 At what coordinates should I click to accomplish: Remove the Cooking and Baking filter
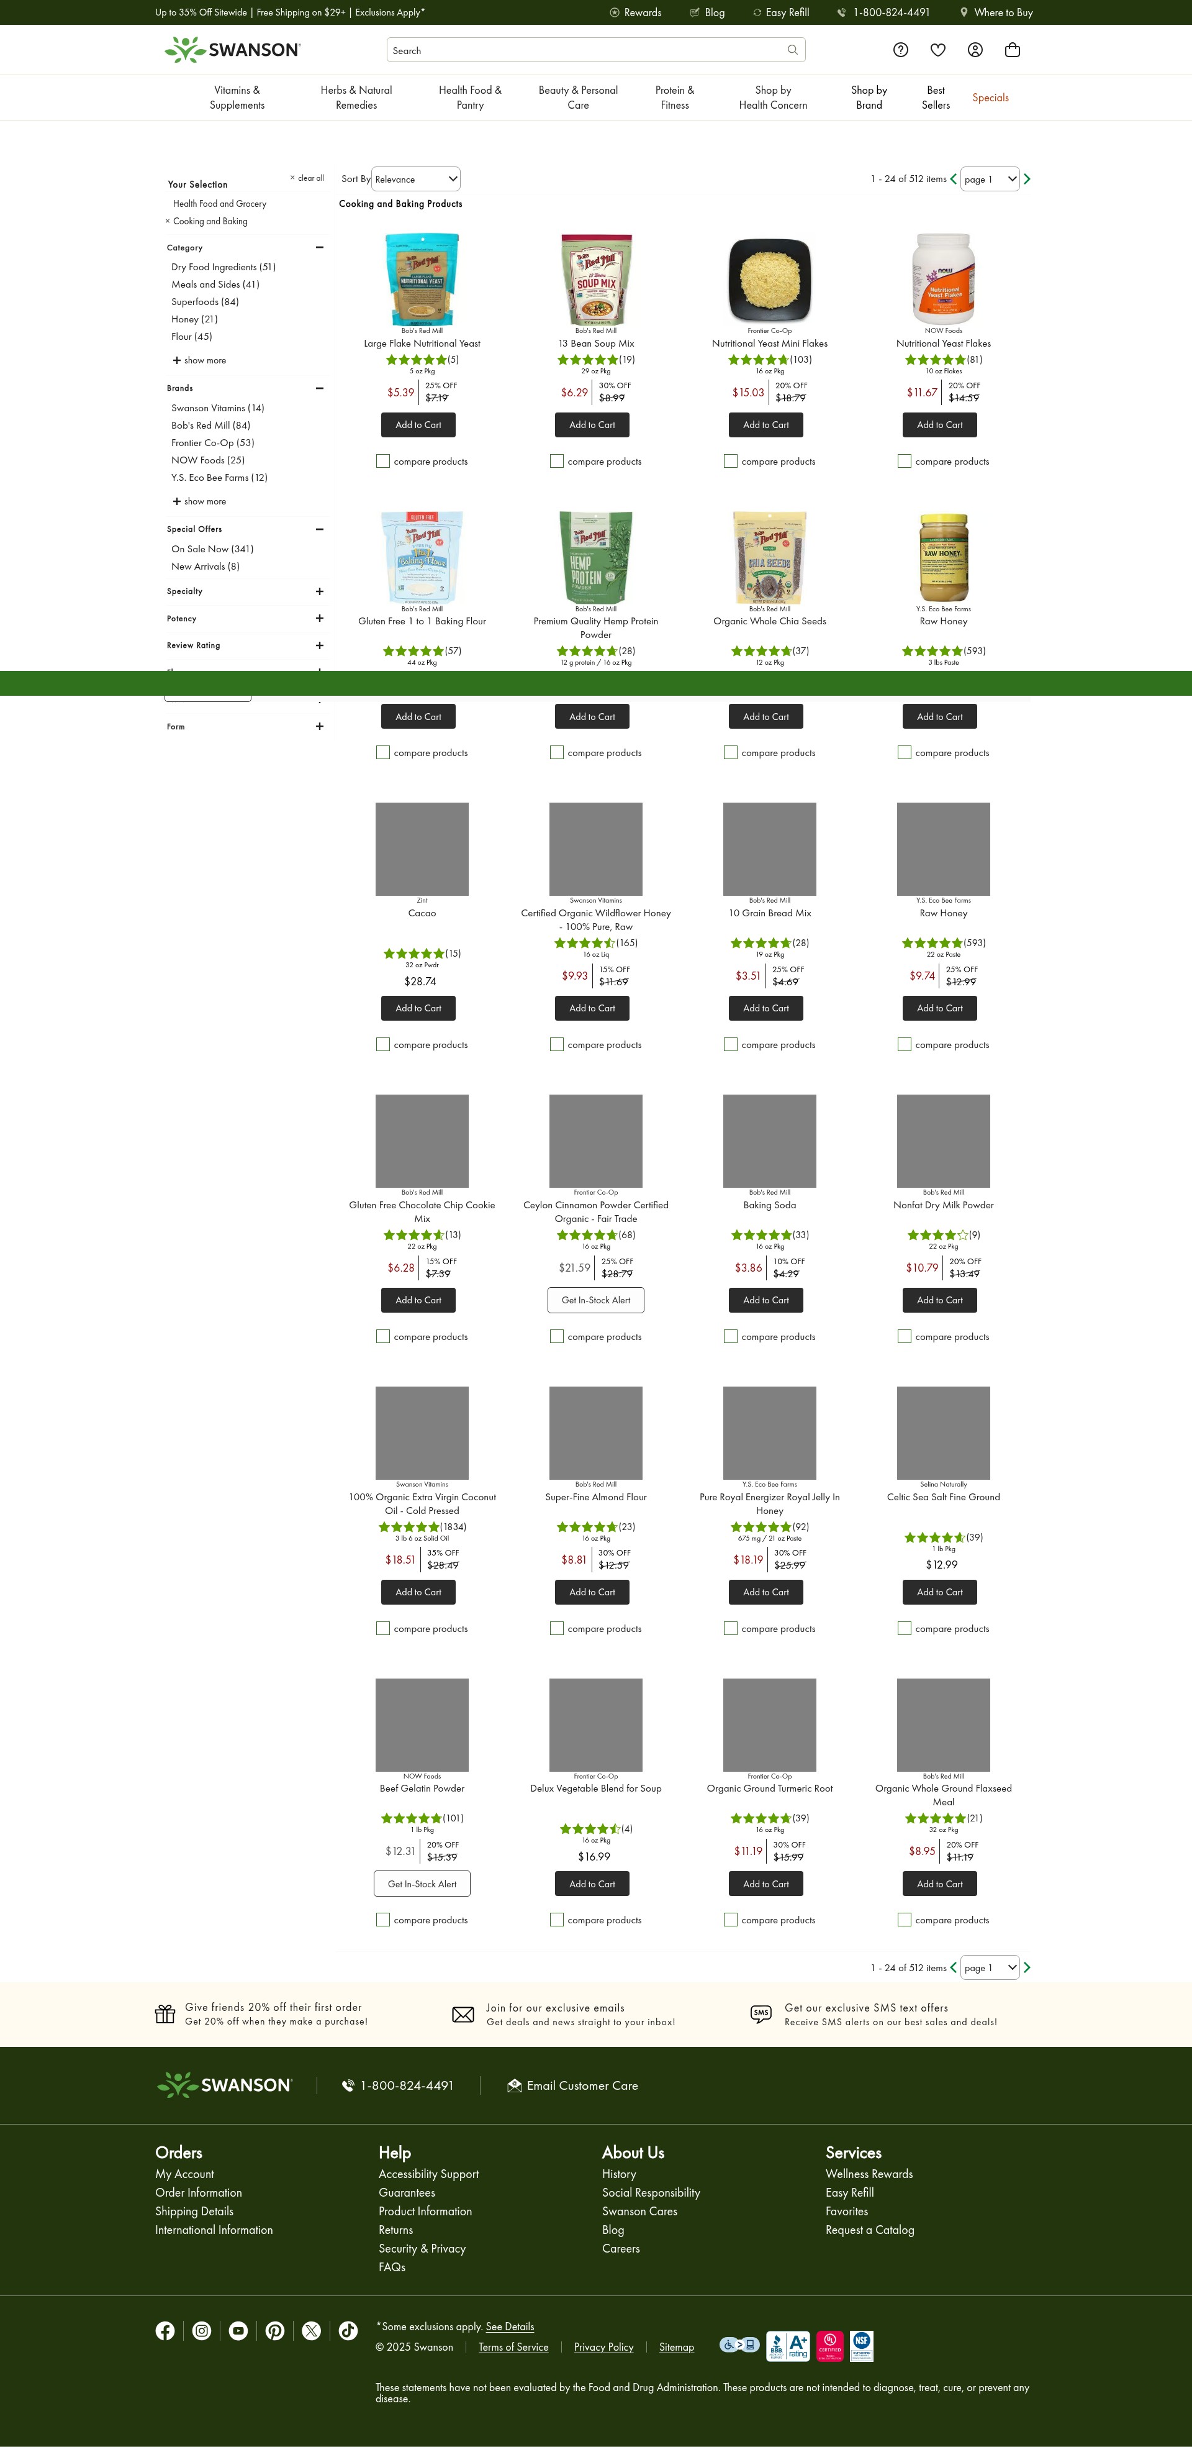(168, 221)
